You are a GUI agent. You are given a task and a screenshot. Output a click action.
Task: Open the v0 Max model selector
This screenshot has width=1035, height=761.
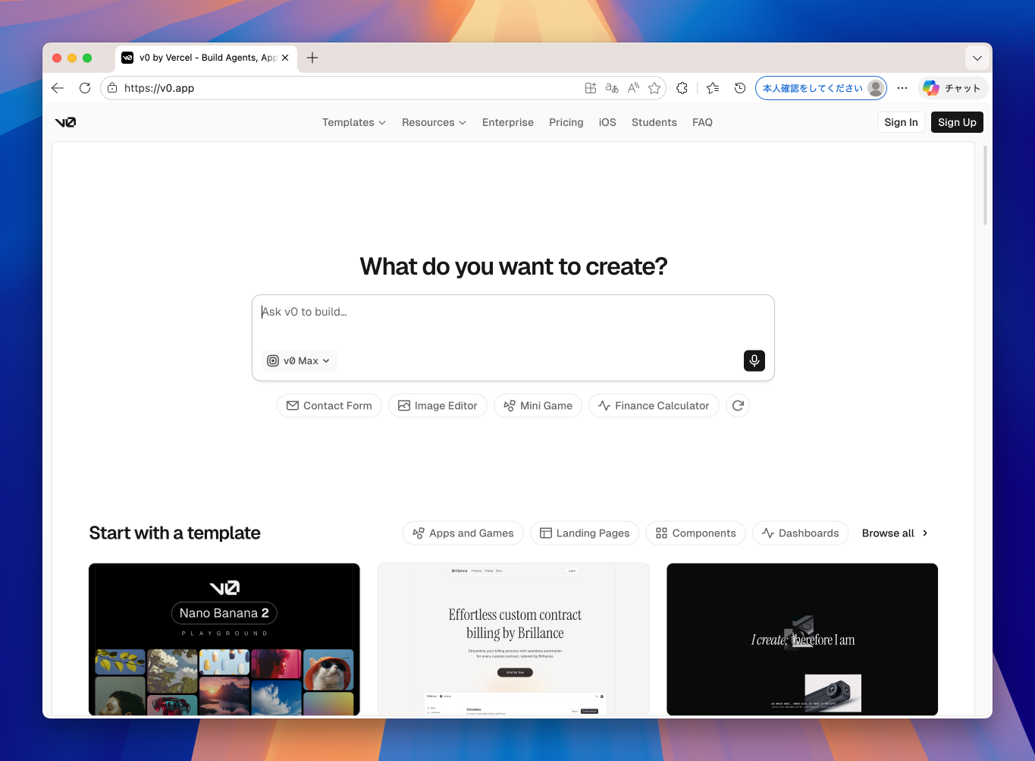click(x=300, y=361)
